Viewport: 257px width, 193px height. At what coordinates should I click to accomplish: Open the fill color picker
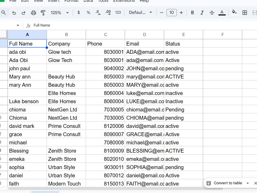[234, 12]
